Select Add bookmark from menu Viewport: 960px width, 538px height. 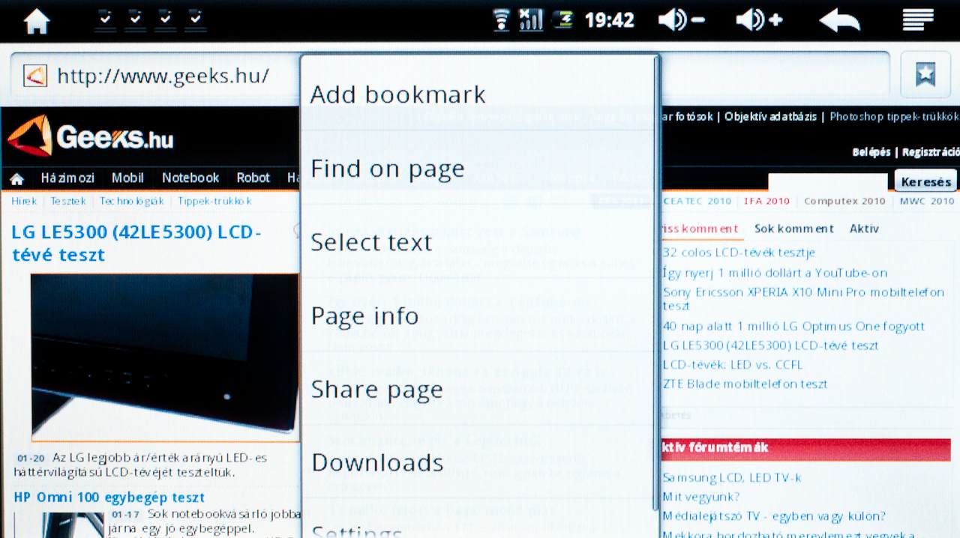[x=397, y=94]
